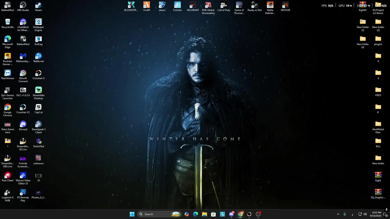Select the New folder (3) folder

tap(363, 25)
